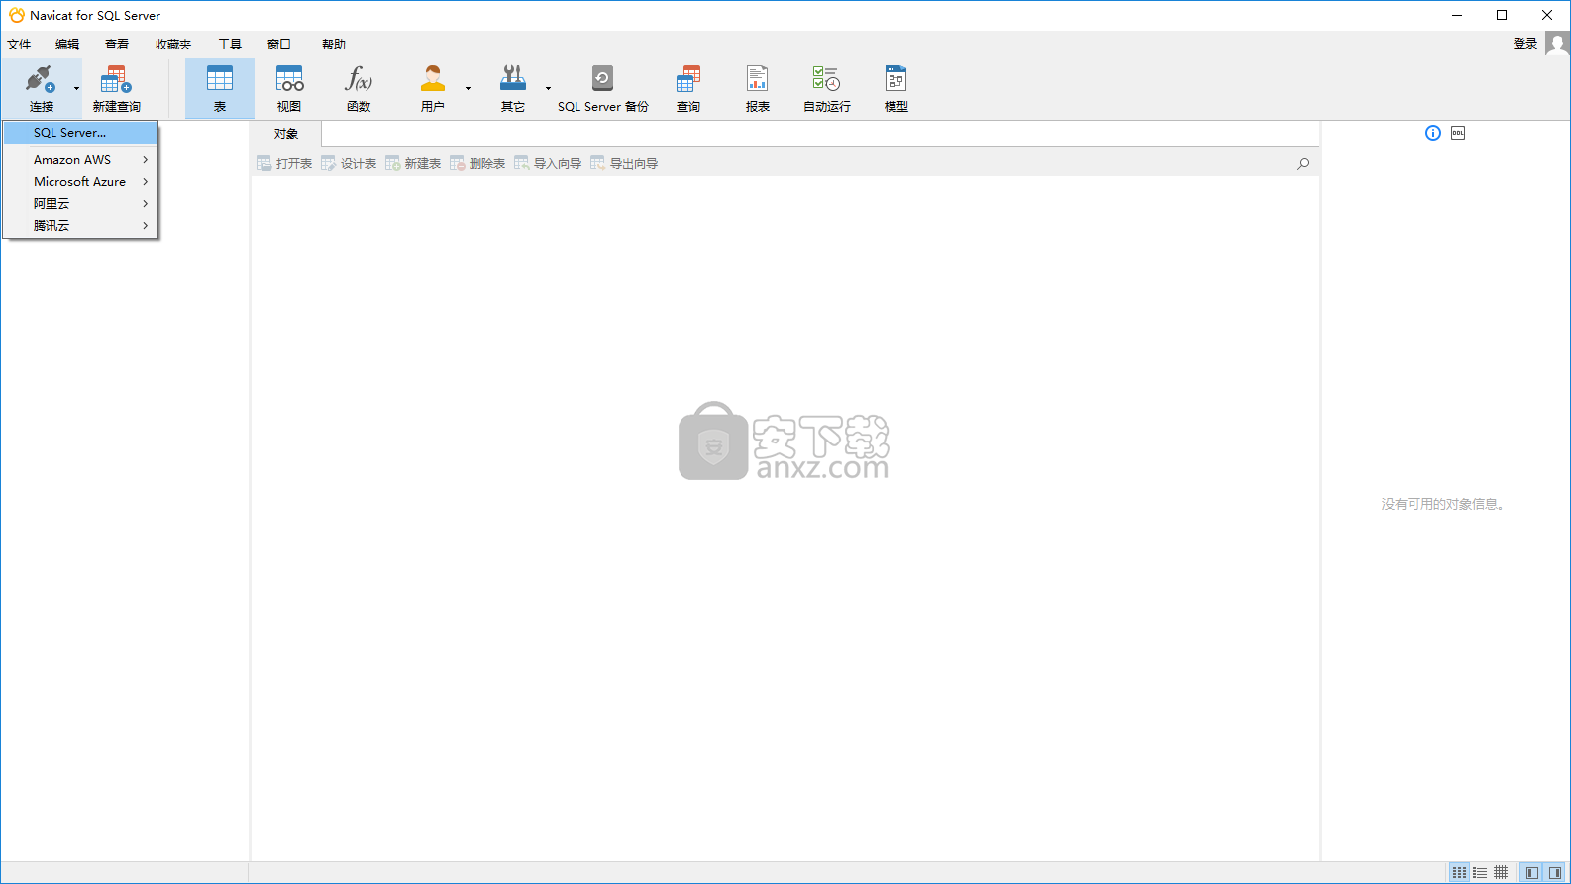Click 导出向导 (Export Wizard) button
Viewport: 1571px width, 884px height.
[x=624, y=163]
